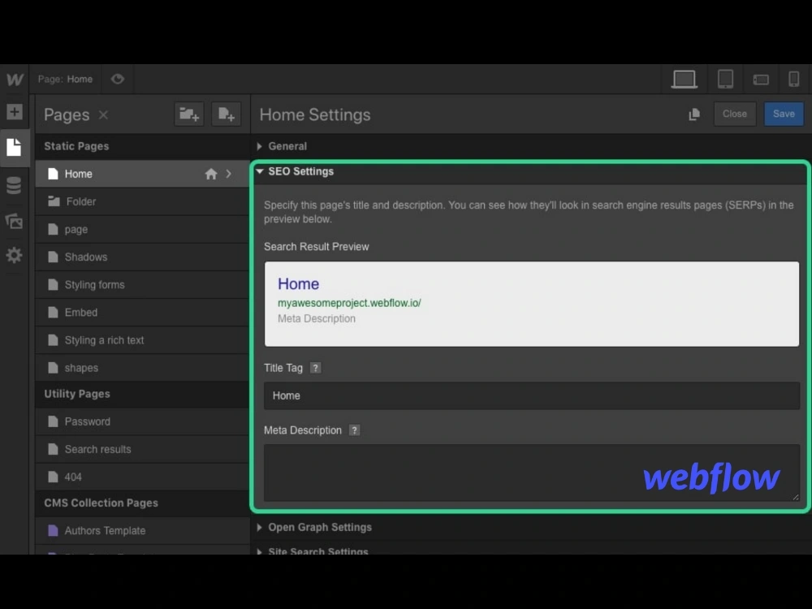This screenshot has height=609, width=812.
Task: Open project settings gear icon
Action: [x=14, y=255]
